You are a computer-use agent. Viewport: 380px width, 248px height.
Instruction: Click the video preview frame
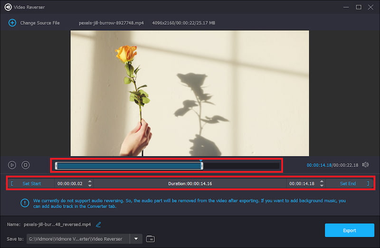190,93
